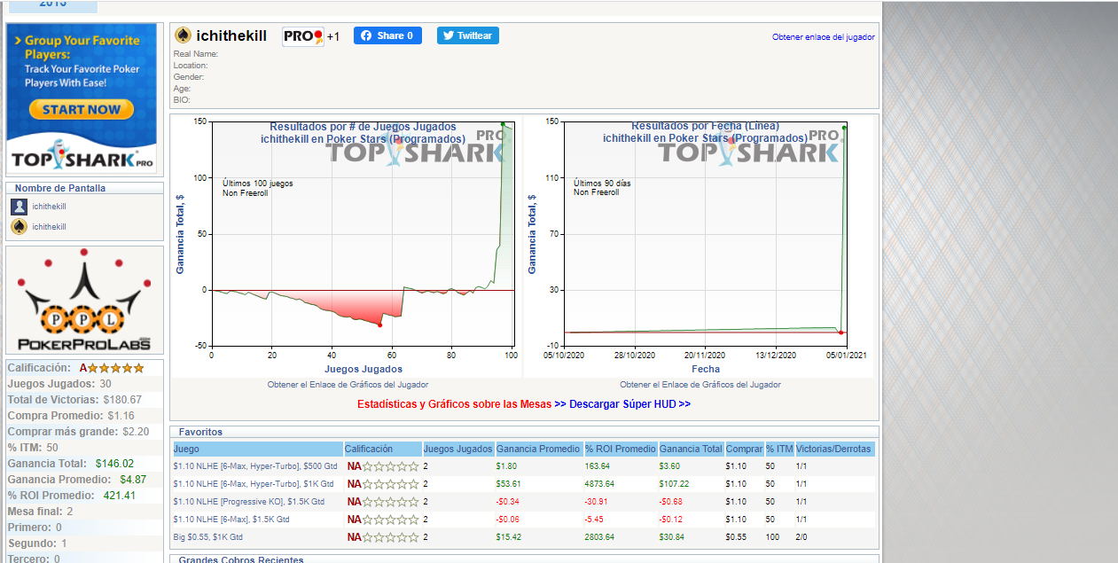Click graph link under results-by-date chart
The image size is (1118, 563).
pos(700,385)
